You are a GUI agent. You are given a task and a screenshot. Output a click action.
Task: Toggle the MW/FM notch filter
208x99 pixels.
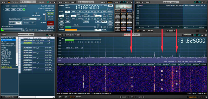32,19
